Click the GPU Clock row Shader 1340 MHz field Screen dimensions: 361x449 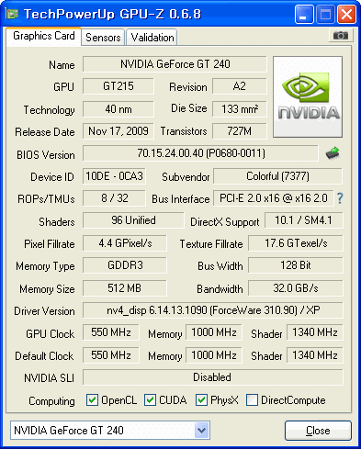tap(315, 332)
